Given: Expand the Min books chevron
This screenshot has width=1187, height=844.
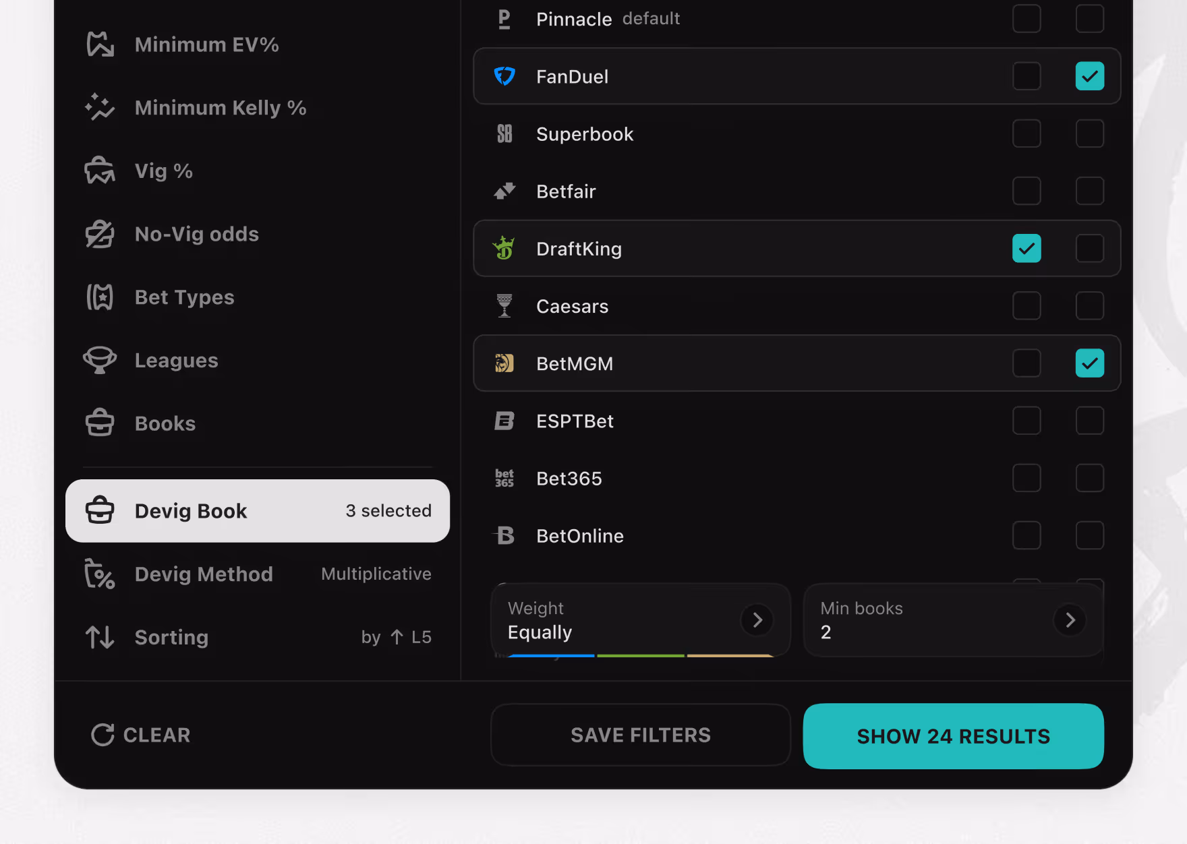Looking at the screenshot, I should [1070, 620].
